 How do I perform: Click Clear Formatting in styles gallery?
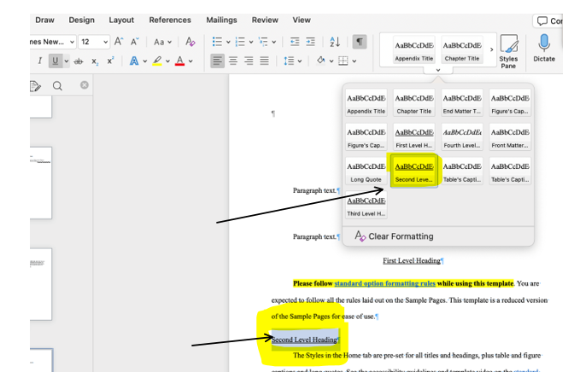[x=393, y=236]
